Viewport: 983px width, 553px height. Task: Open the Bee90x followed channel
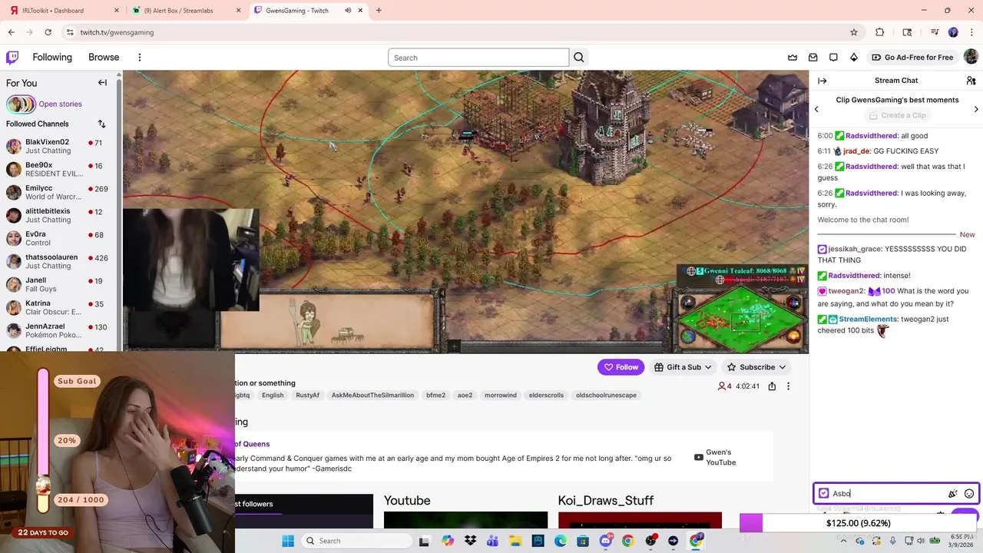click(59, 169)
